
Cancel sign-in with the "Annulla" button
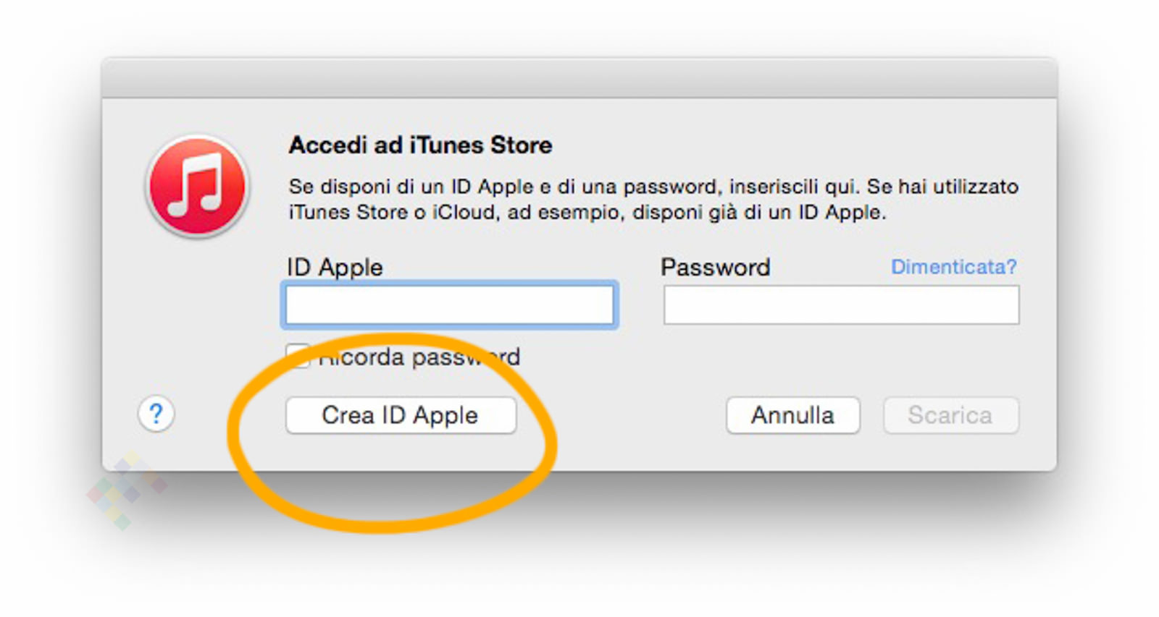point(792,415)
